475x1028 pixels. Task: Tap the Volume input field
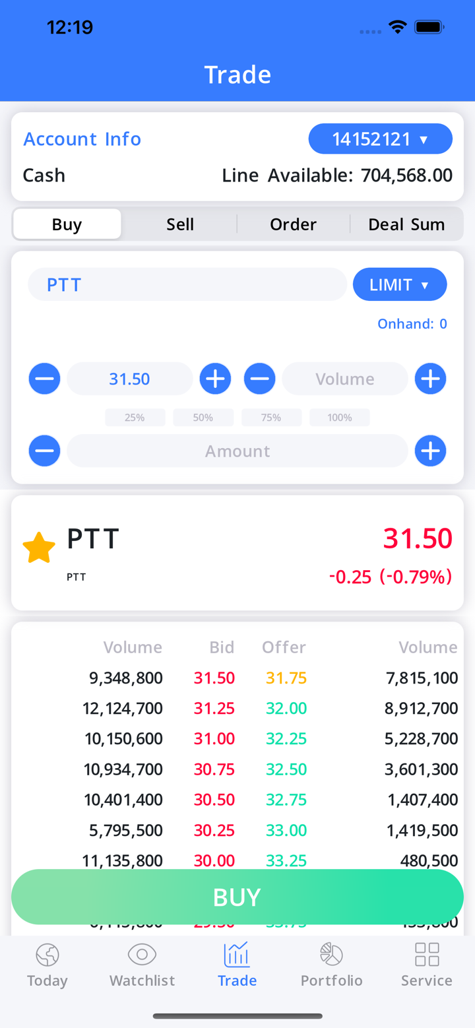click(x=345, y=379)
